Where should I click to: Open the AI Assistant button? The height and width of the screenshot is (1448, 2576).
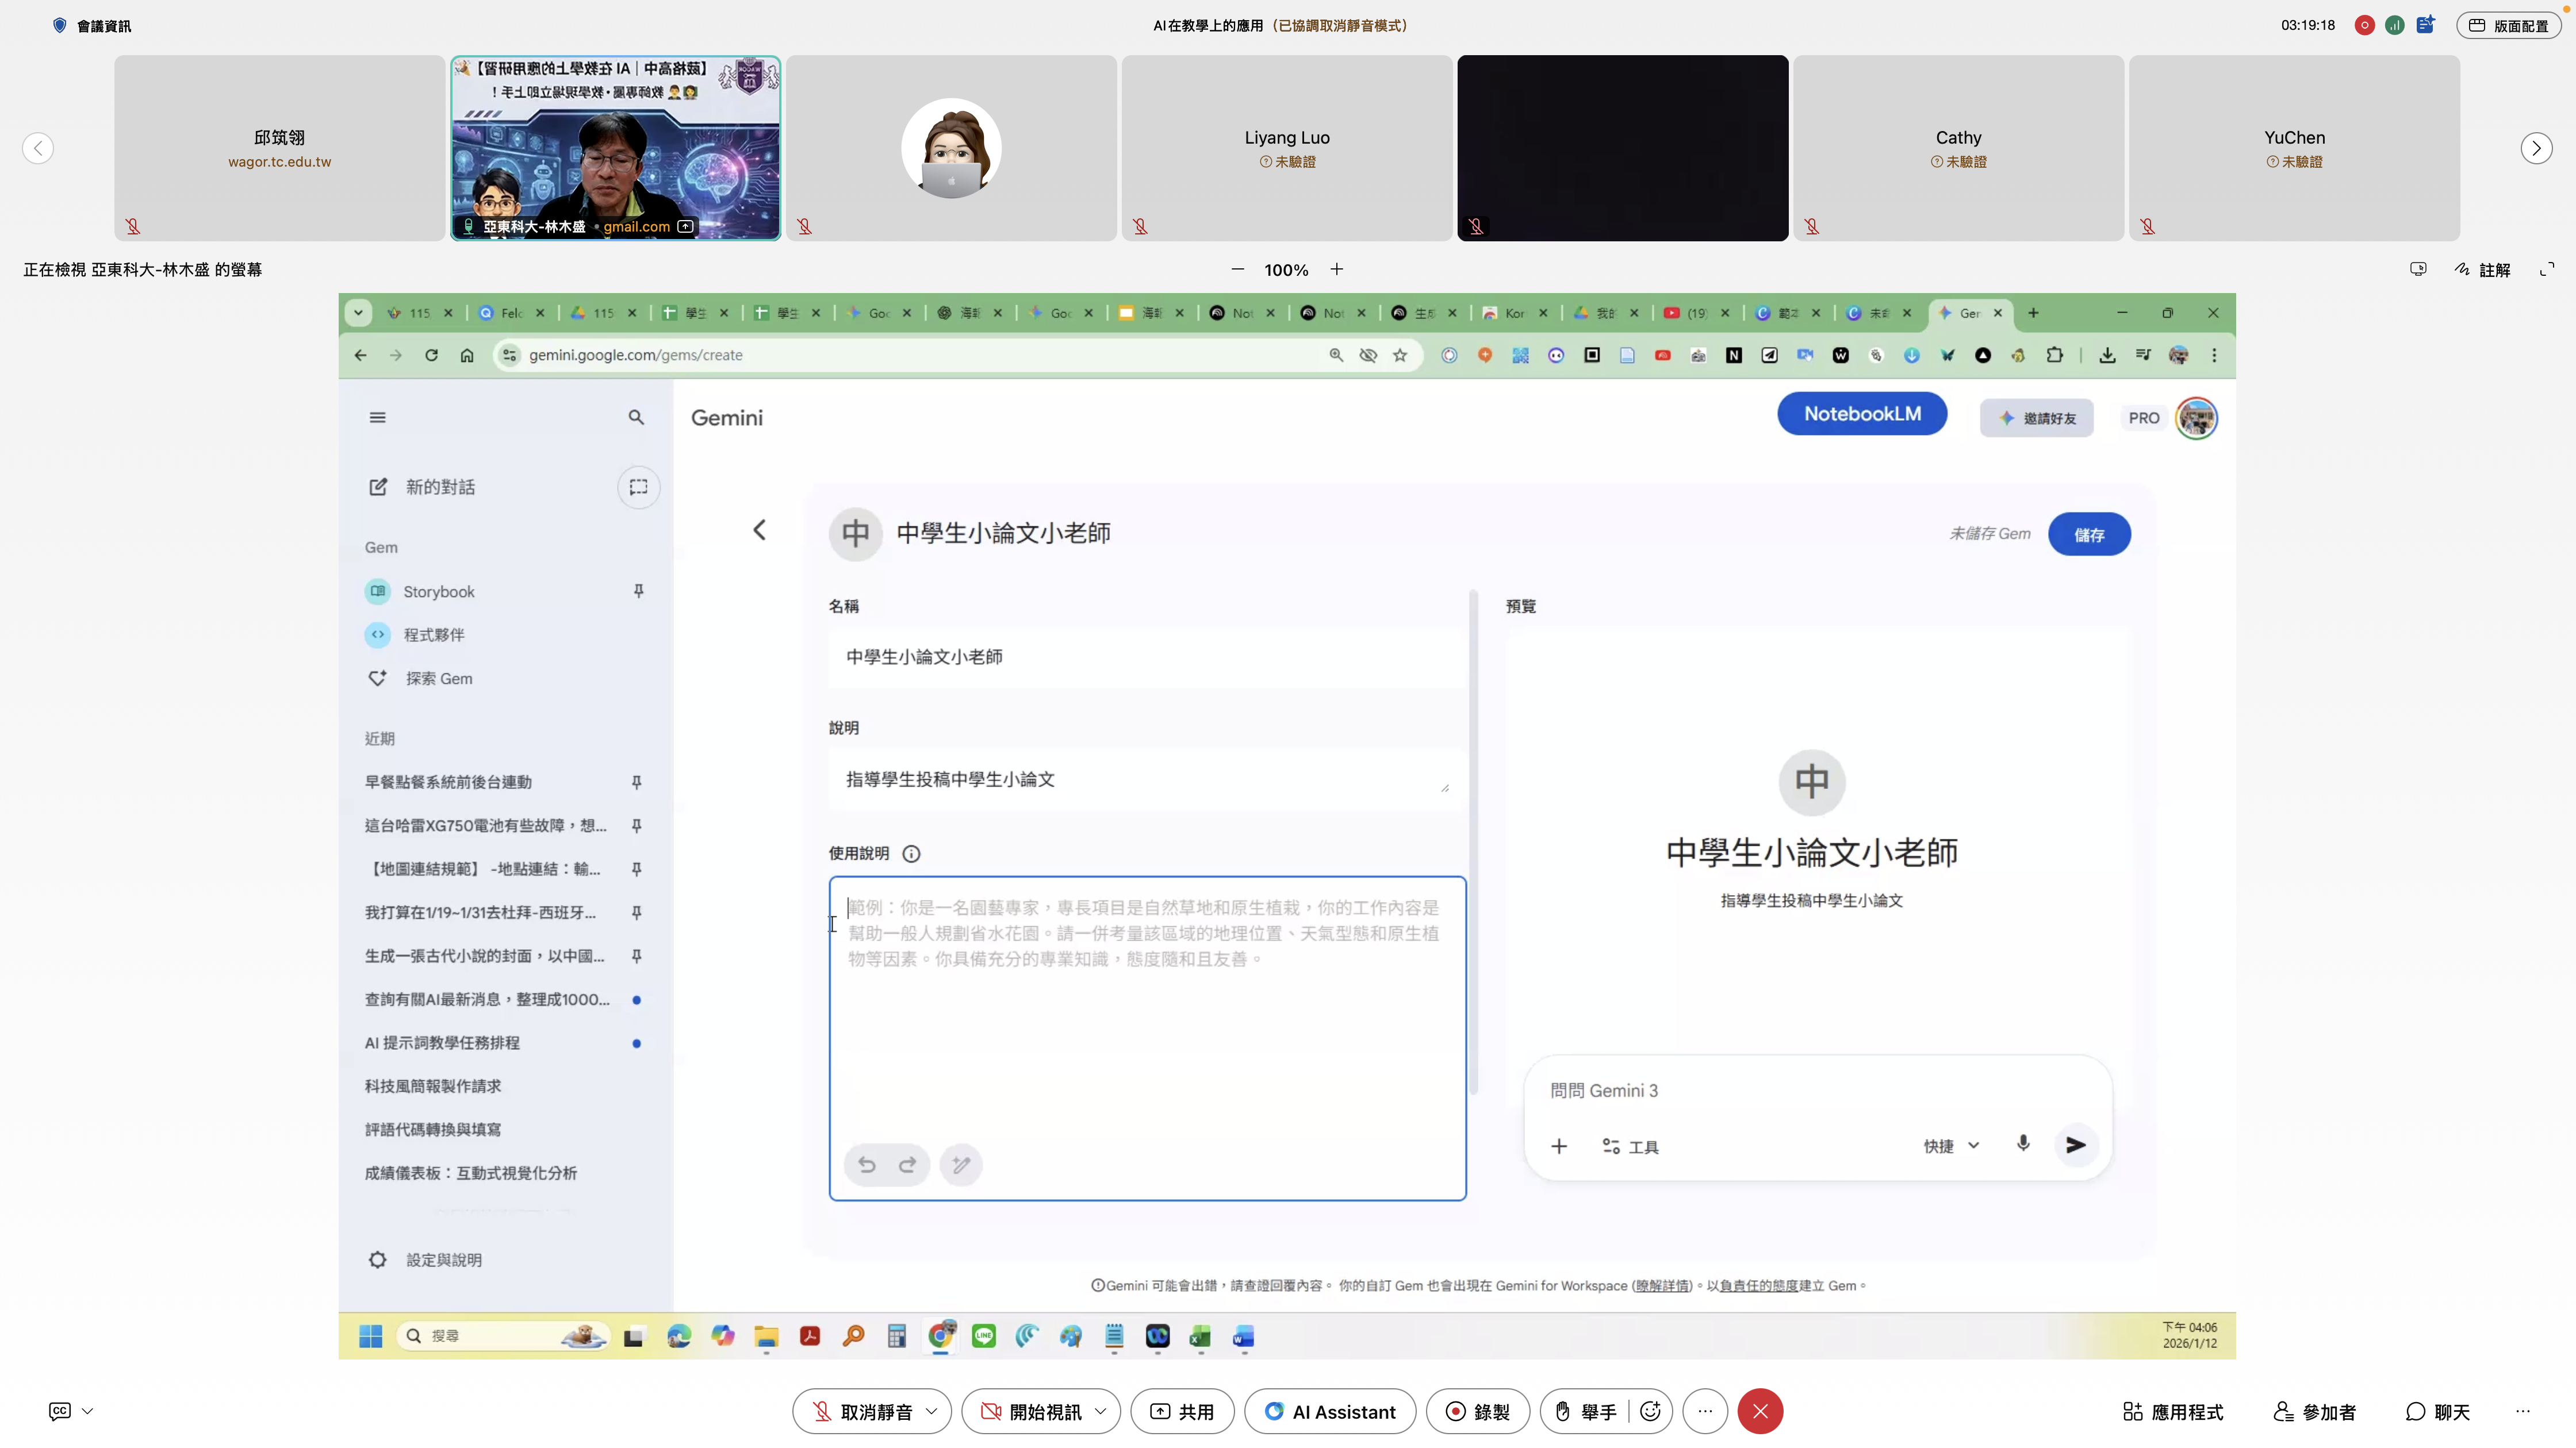tap(1330, 1411)
